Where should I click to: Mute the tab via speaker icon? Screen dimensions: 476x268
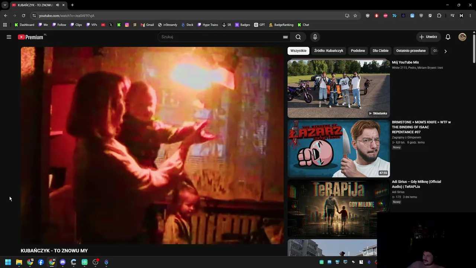coord(57,5)
